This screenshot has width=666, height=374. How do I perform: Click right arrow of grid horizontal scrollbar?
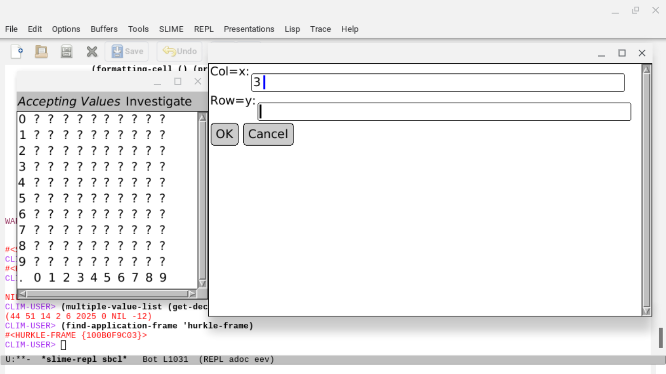click(192, 294)
